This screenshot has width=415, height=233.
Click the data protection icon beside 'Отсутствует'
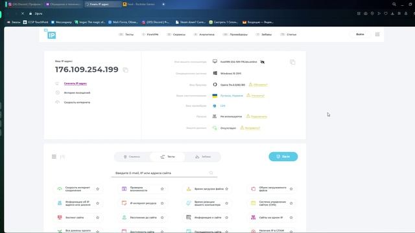(x=215, y=128)
